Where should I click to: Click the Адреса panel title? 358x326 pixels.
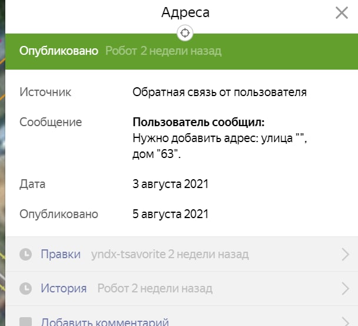click(185, 12)
